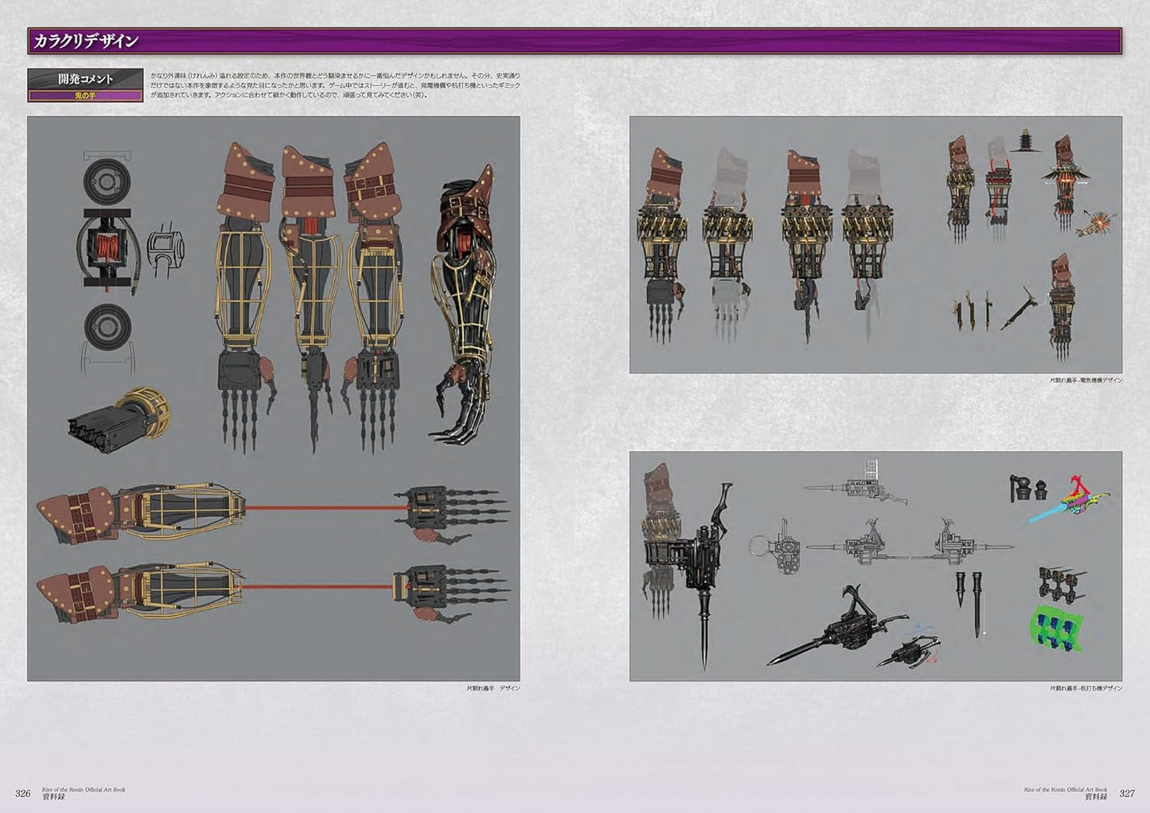Click the カラクリデザイン purple title banner
The image size is (1150, 813).
[x=575, y=41]
